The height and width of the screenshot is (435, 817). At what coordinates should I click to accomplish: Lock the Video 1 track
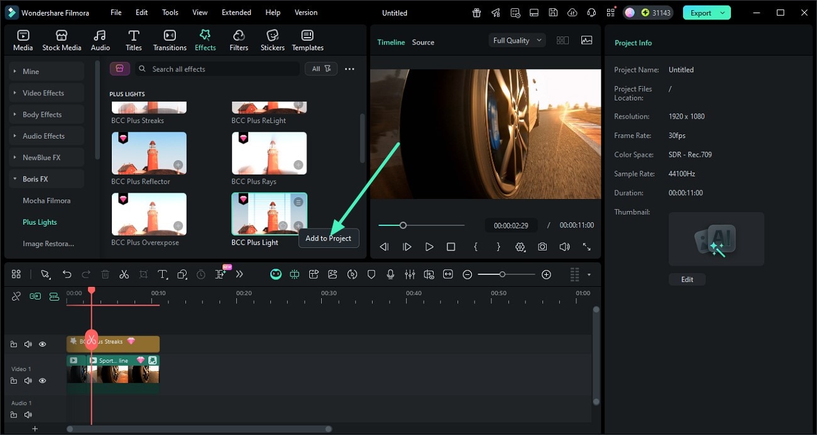click(14, 381)
